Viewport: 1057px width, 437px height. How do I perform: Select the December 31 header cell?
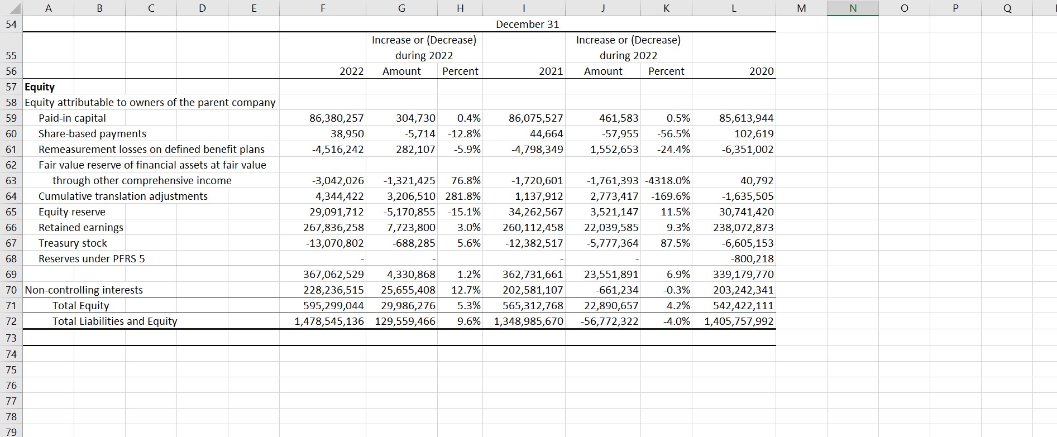527,24
